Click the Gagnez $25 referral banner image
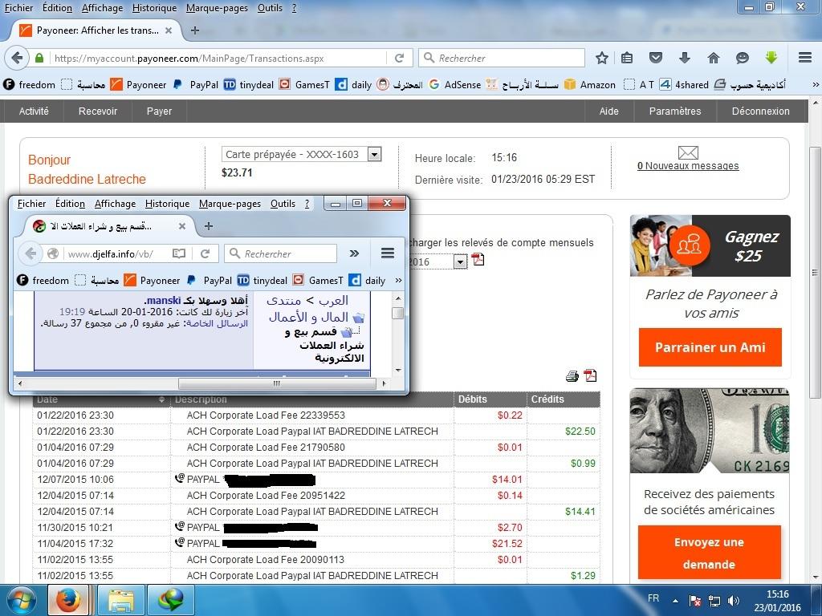822x616 pixels. (710, 245)
